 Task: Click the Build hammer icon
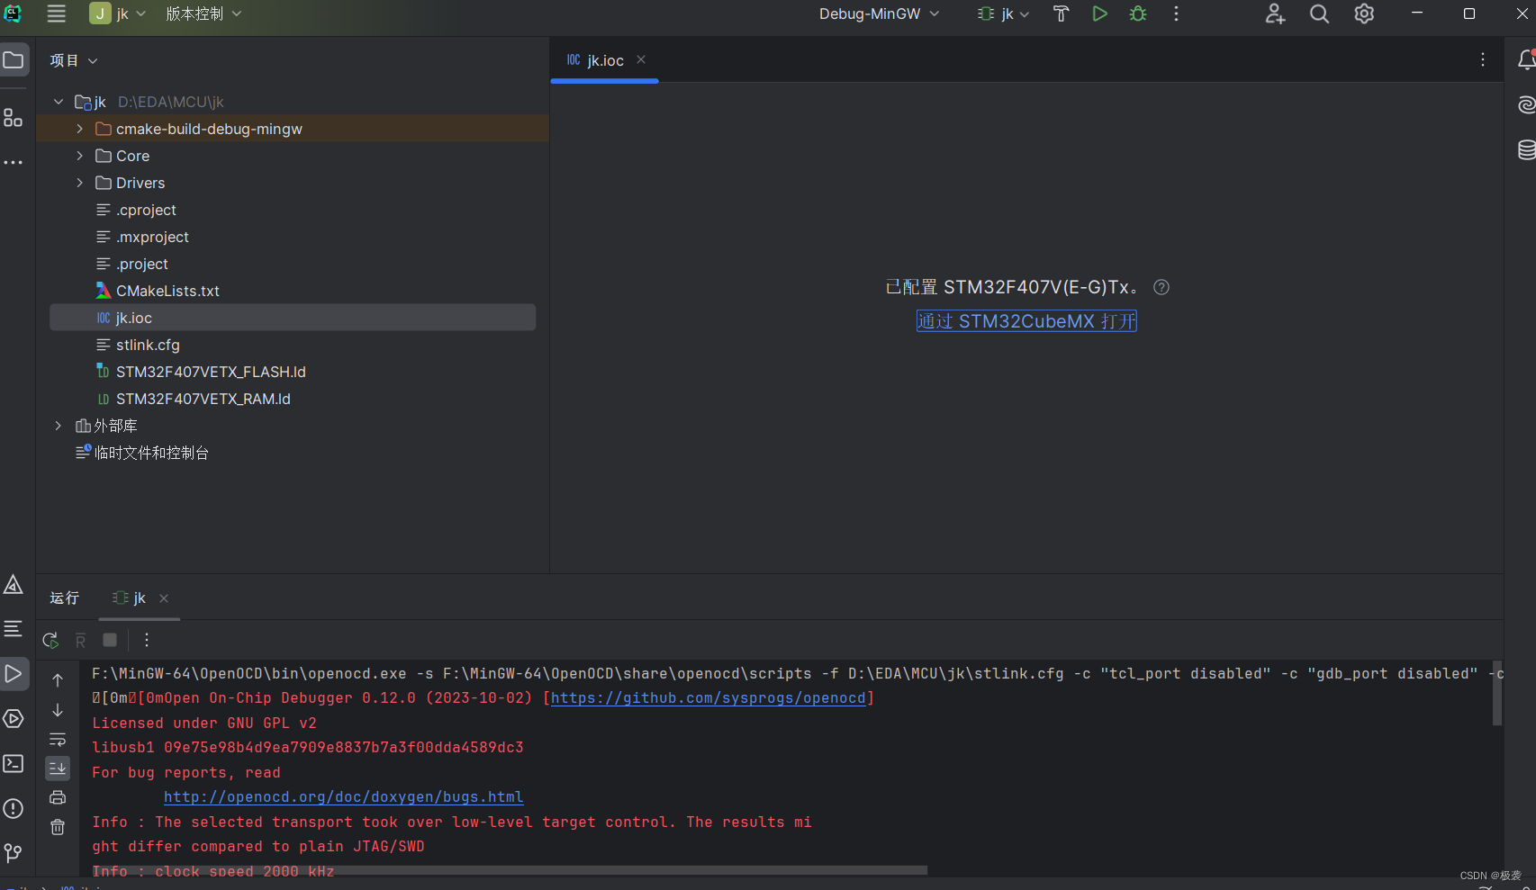tap(1062, 13)
